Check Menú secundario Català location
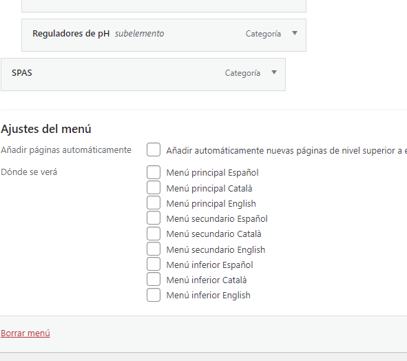Screen dimensions: 407x361 [x=154, y=234]
